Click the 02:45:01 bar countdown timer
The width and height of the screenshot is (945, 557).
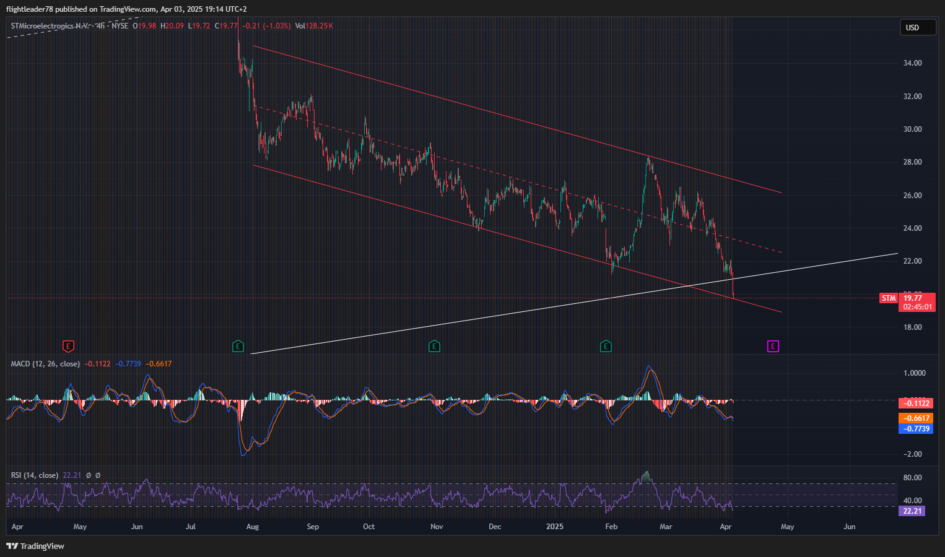tap(917, 306)
